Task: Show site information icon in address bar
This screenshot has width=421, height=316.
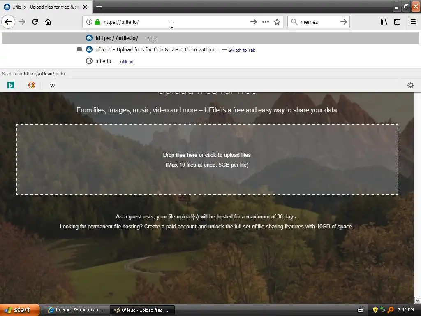Action: click(89, 22)
